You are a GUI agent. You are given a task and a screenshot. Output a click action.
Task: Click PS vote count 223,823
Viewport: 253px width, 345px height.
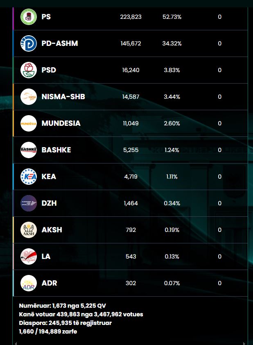tap(131, 17)
